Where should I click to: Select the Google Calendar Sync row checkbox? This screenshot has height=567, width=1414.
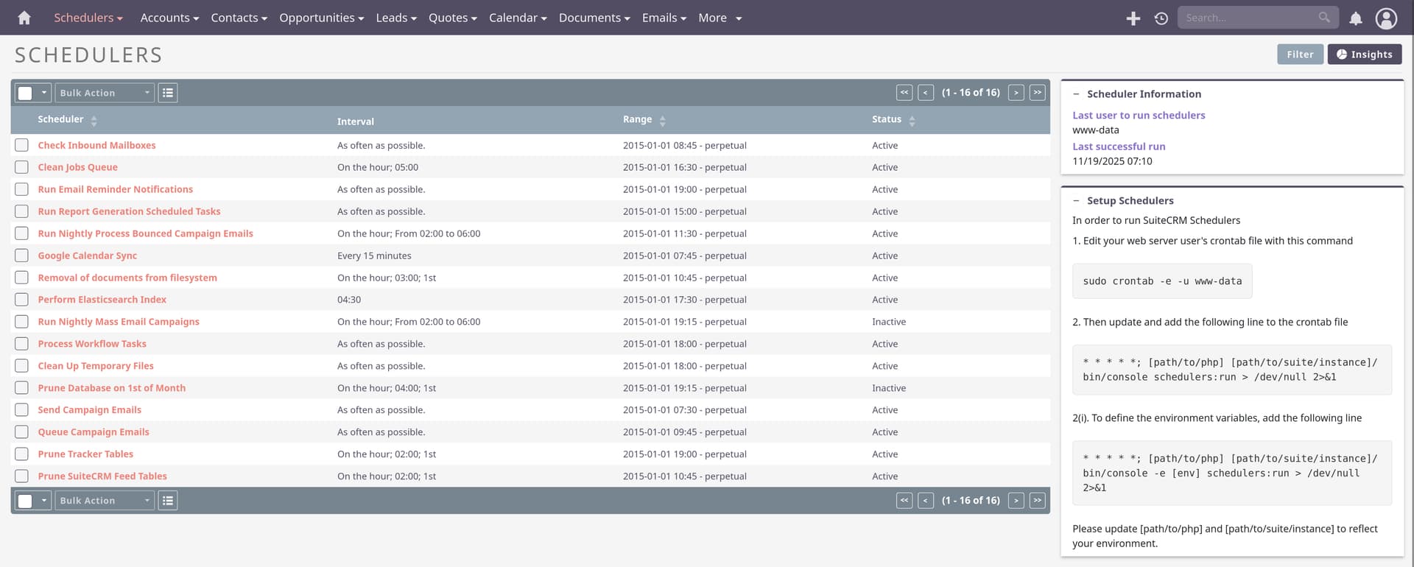[22, 256]
